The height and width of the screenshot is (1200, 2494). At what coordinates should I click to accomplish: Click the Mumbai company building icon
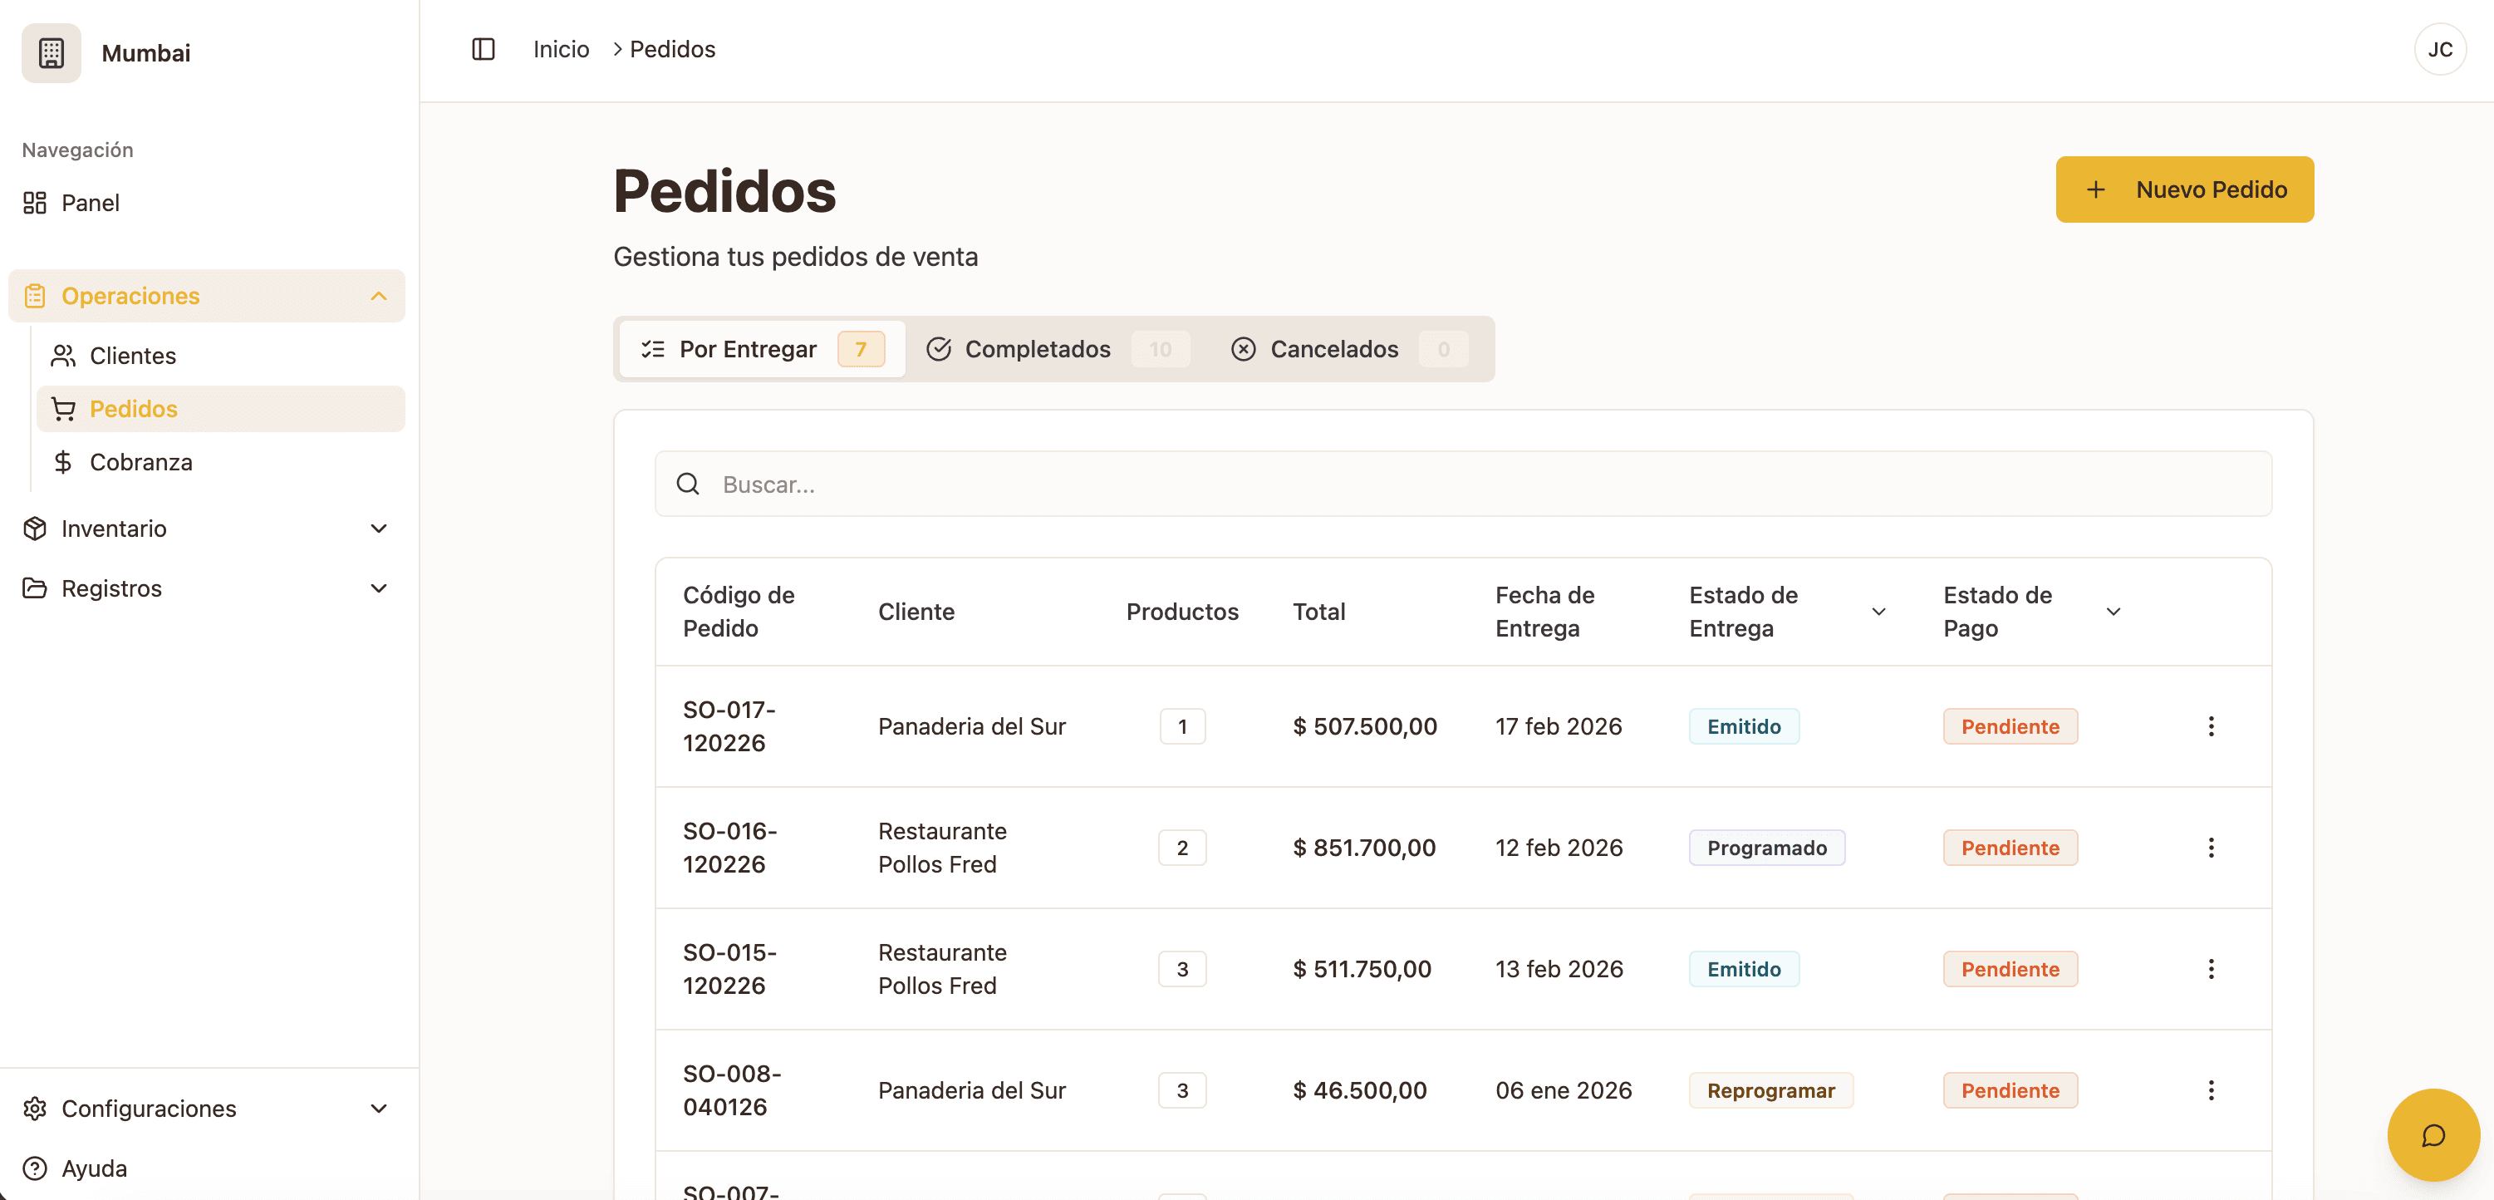51,52
